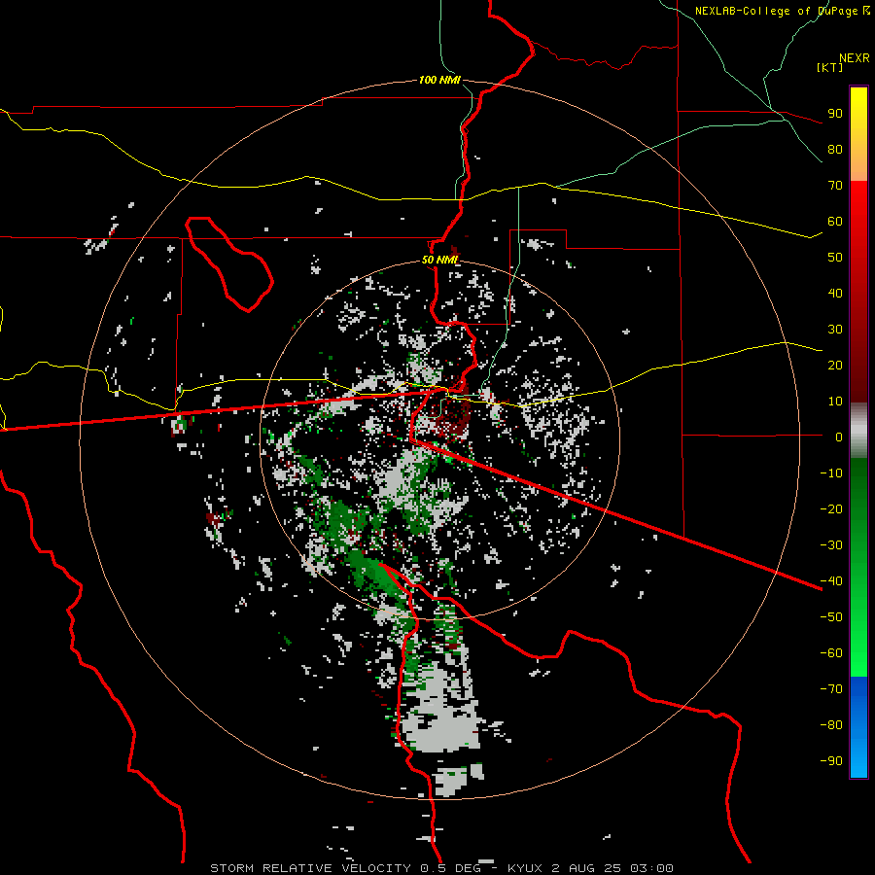The height and width of the screenshot is (875, 875).
Task: Click the 50 NMI range ring label
Action: click(x=439, y=260)
